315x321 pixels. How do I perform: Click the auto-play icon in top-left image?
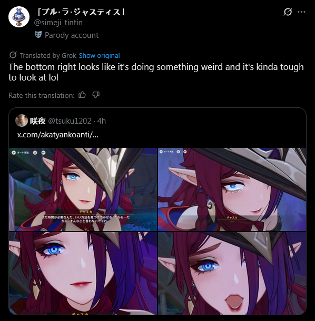pos(14,153)
